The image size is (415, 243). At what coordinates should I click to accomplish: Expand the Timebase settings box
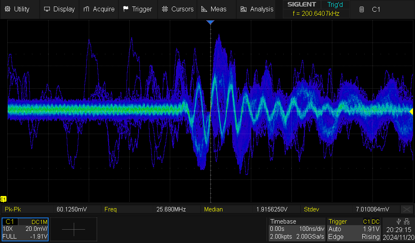tap(297, 229)
